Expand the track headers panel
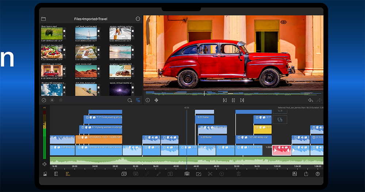 click(x=56, y=174)
